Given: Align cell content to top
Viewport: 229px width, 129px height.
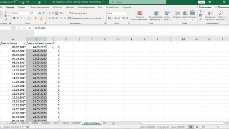Looking at the screenshot, I should coord(50,13).
